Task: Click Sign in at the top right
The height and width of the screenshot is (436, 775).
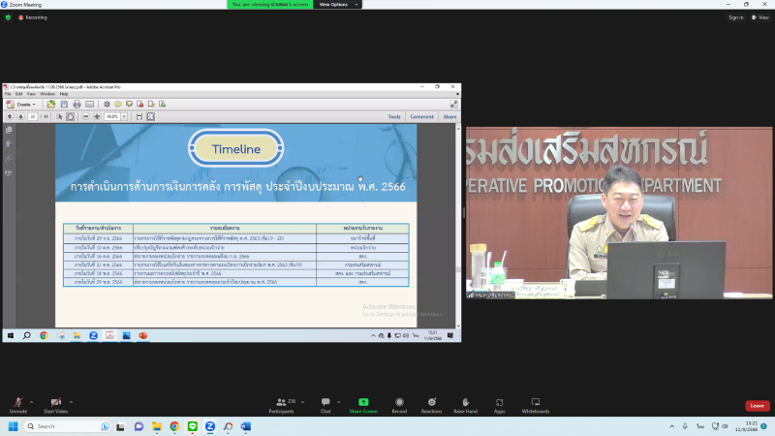Action: pos(735,17)
